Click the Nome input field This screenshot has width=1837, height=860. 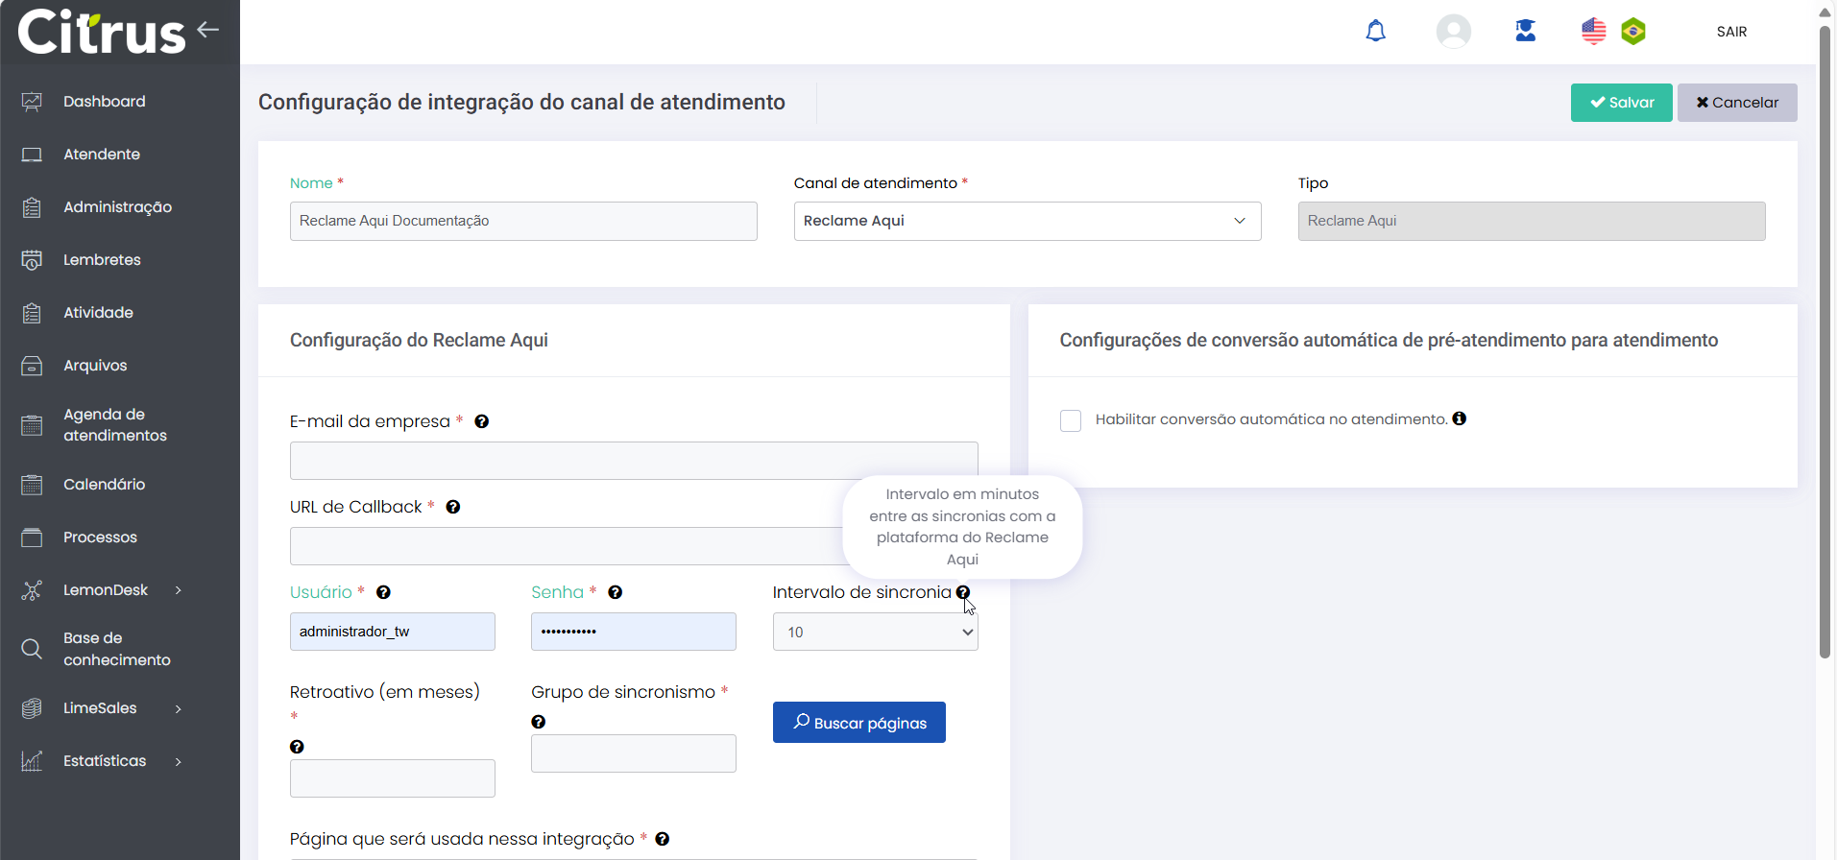coord(523,221)
